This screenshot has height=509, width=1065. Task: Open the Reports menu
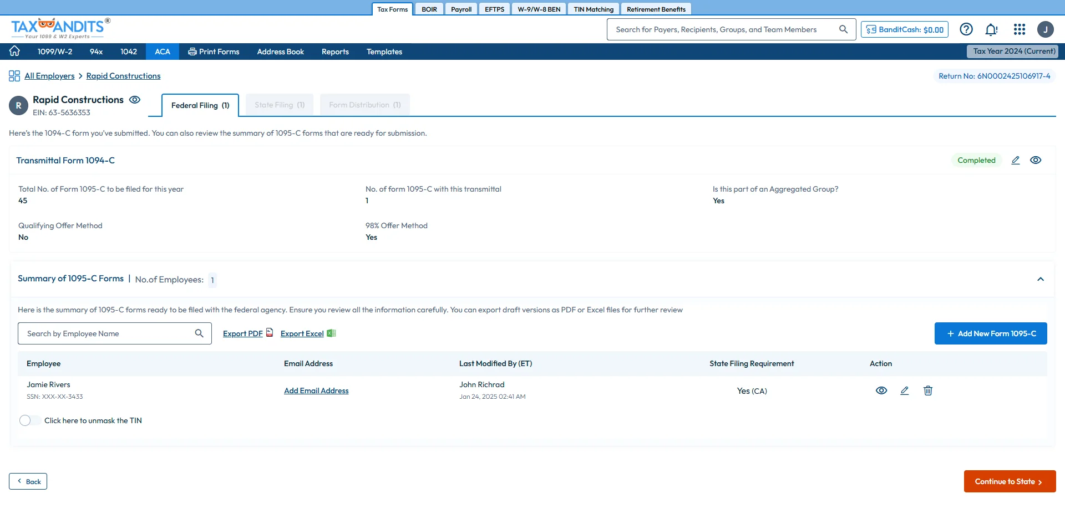[335, 52]
